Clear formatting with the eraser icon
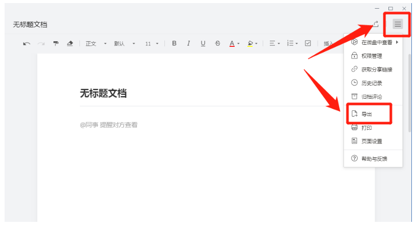Screen dimensions: 418x230 (x=70, y=43)
